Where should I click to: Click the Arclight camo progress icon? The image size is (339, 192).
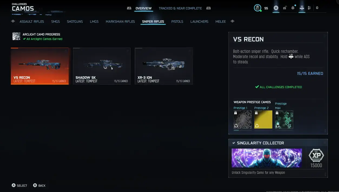pyautogui.click(x=16, y=36)
